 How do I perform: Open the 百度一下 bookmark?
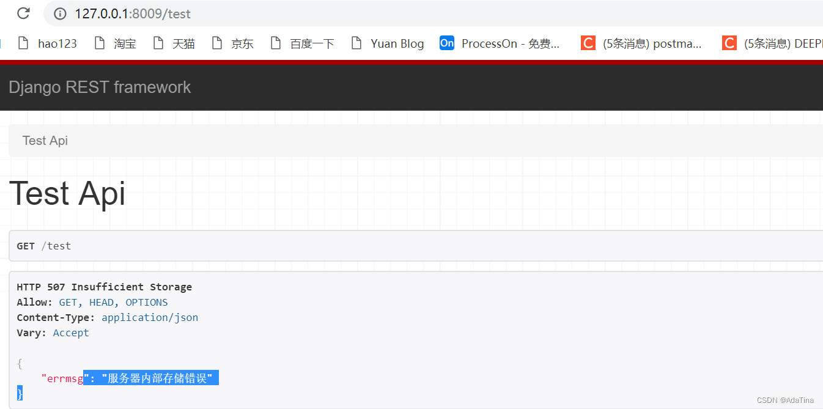click(x=303, y=43)
